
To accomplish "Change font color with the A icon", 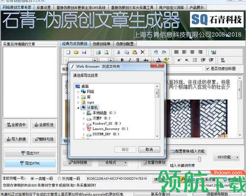I will [x=158, y=60].
